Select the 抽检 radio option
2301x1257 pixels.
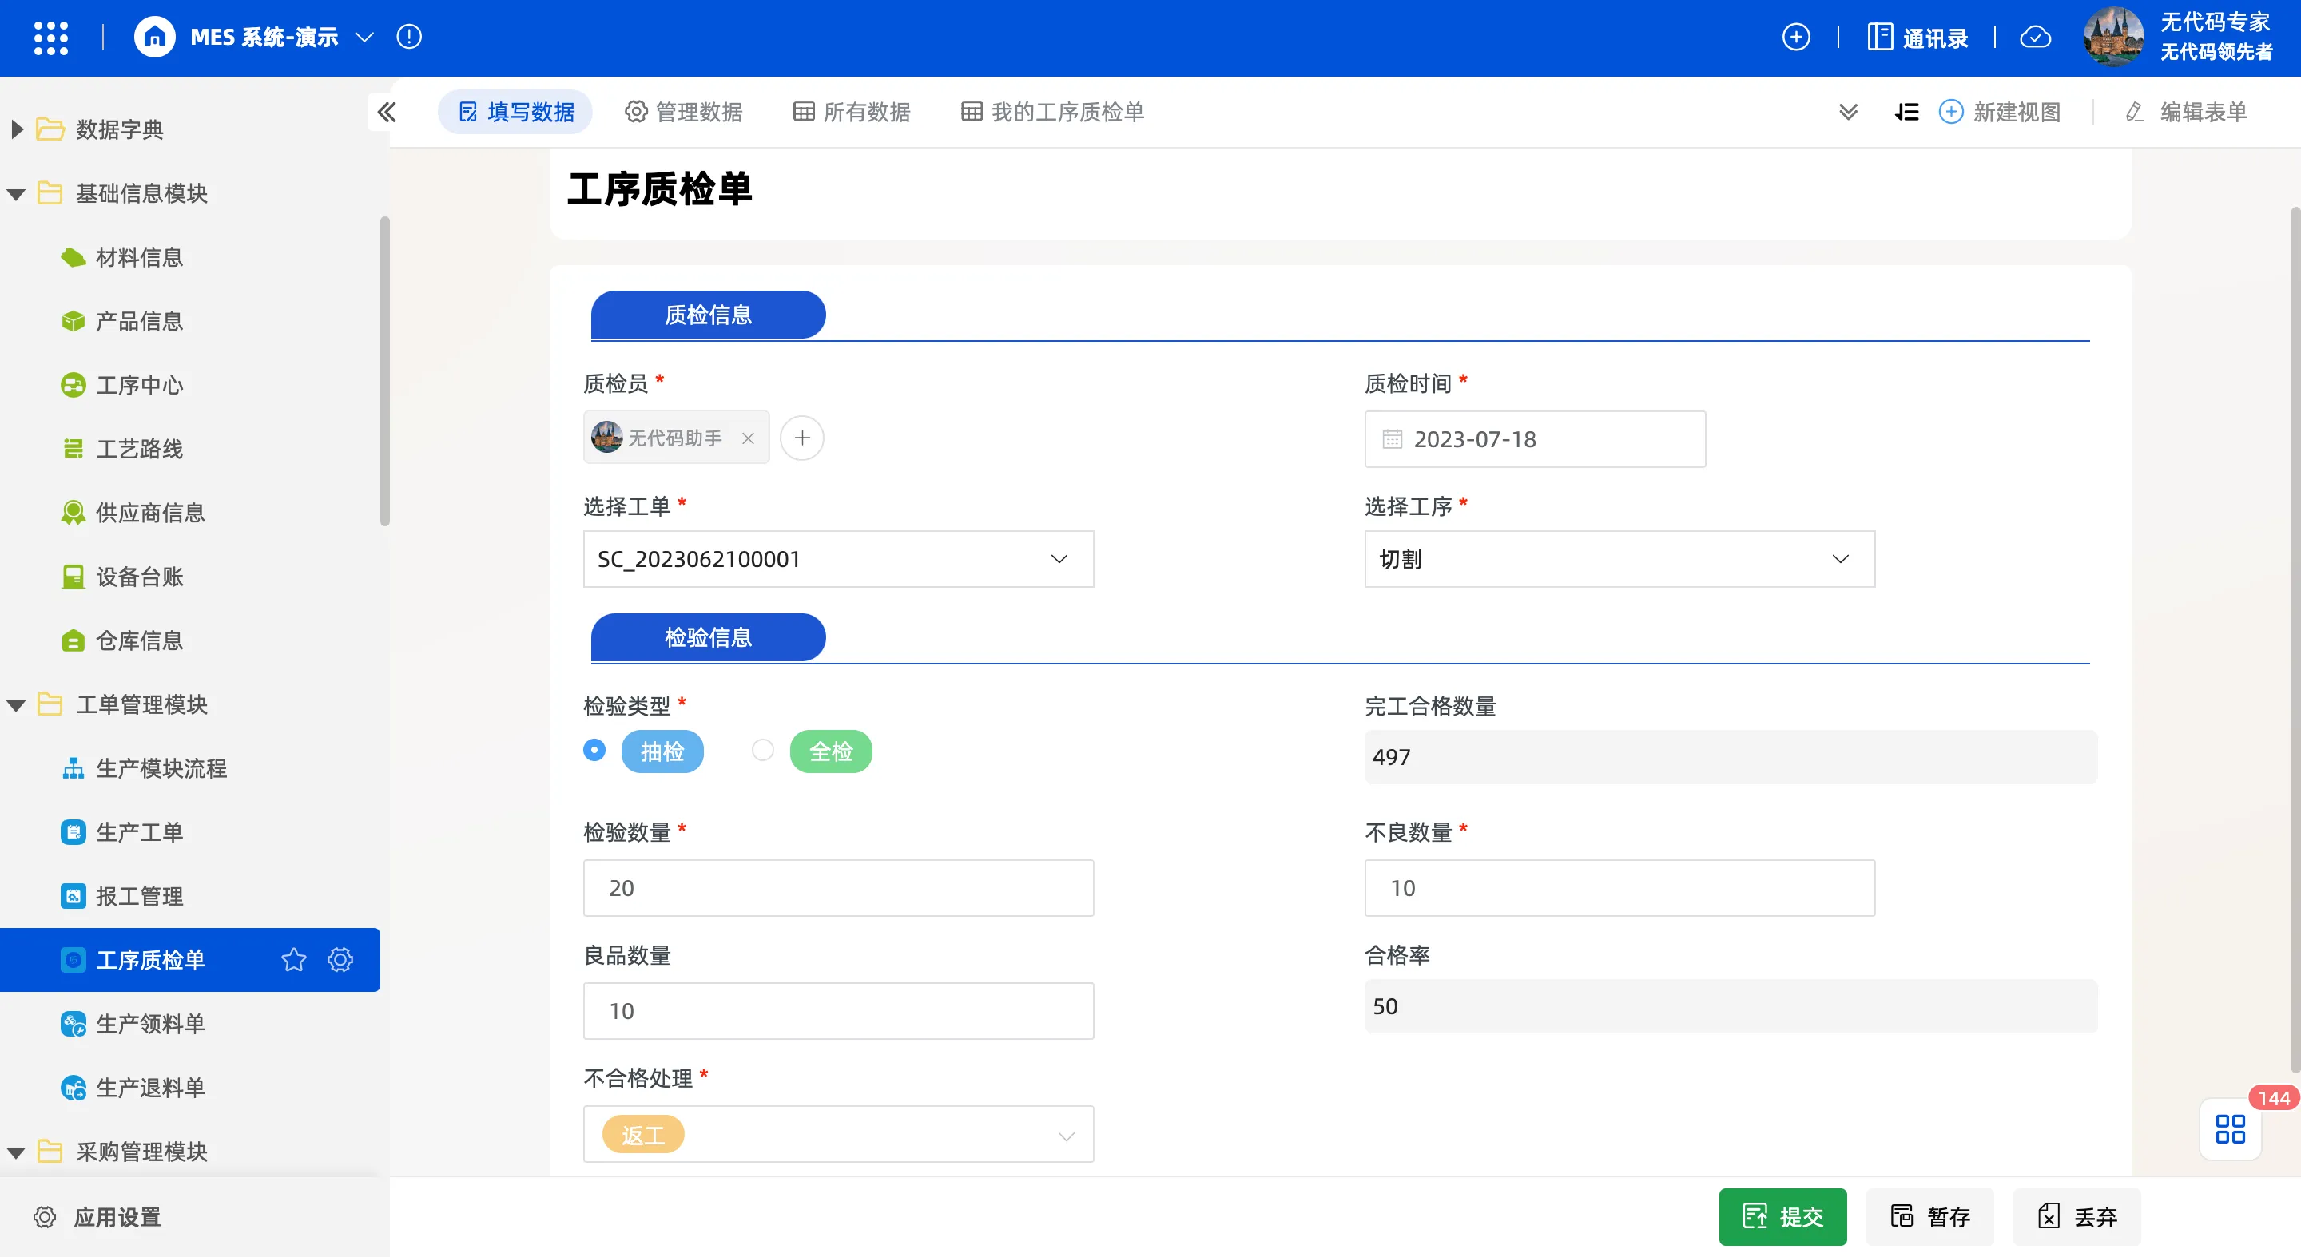coord(594,750)
